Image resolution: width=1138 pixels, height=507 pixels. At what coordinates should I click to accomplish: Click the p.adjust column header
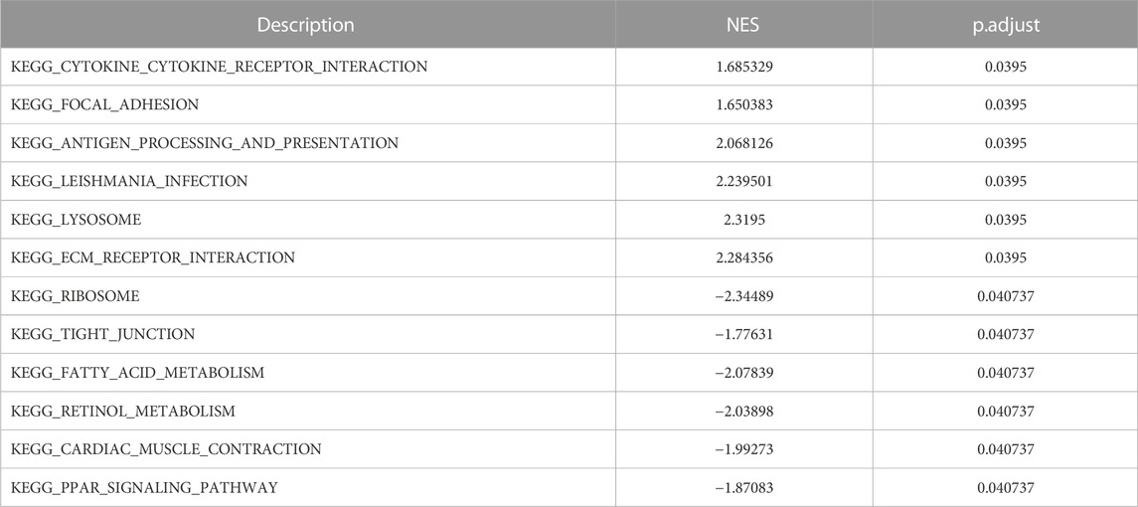tap(1005, 24)
